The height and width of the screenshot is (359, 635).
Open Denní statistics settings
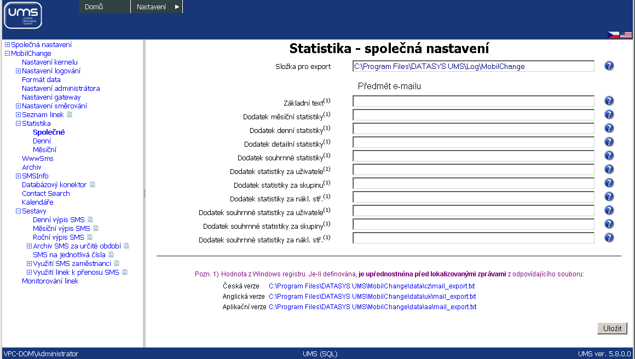pyautogui.click(x=42, y=141)
